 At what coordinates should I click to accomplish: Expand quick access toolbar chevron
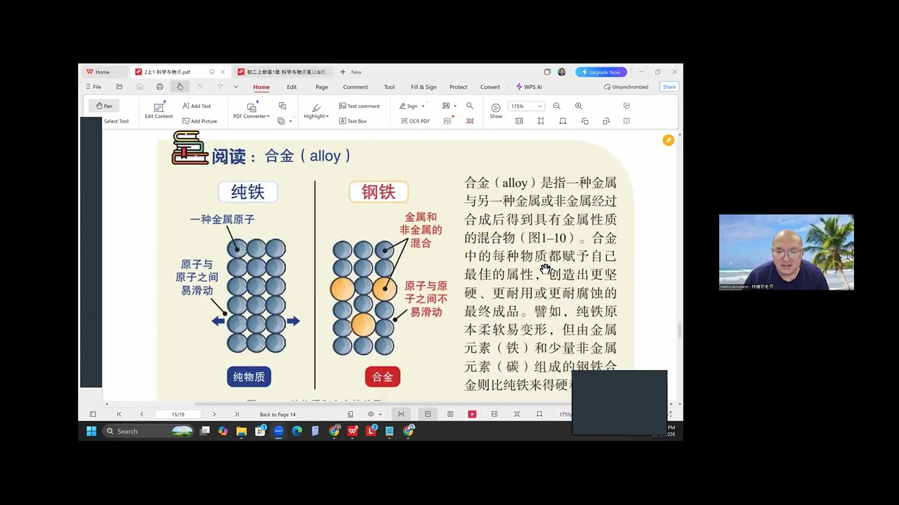[x=235, y=87]
